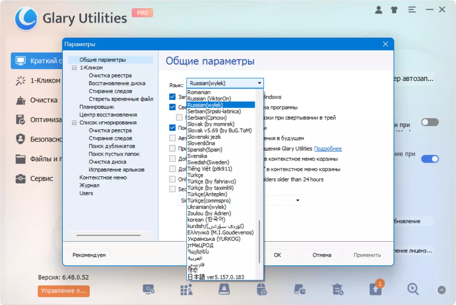The height and width of the screenshot is (305, 456).
Task: Click the round chevron-up icon in bottom bar
Action: point(442,290)
